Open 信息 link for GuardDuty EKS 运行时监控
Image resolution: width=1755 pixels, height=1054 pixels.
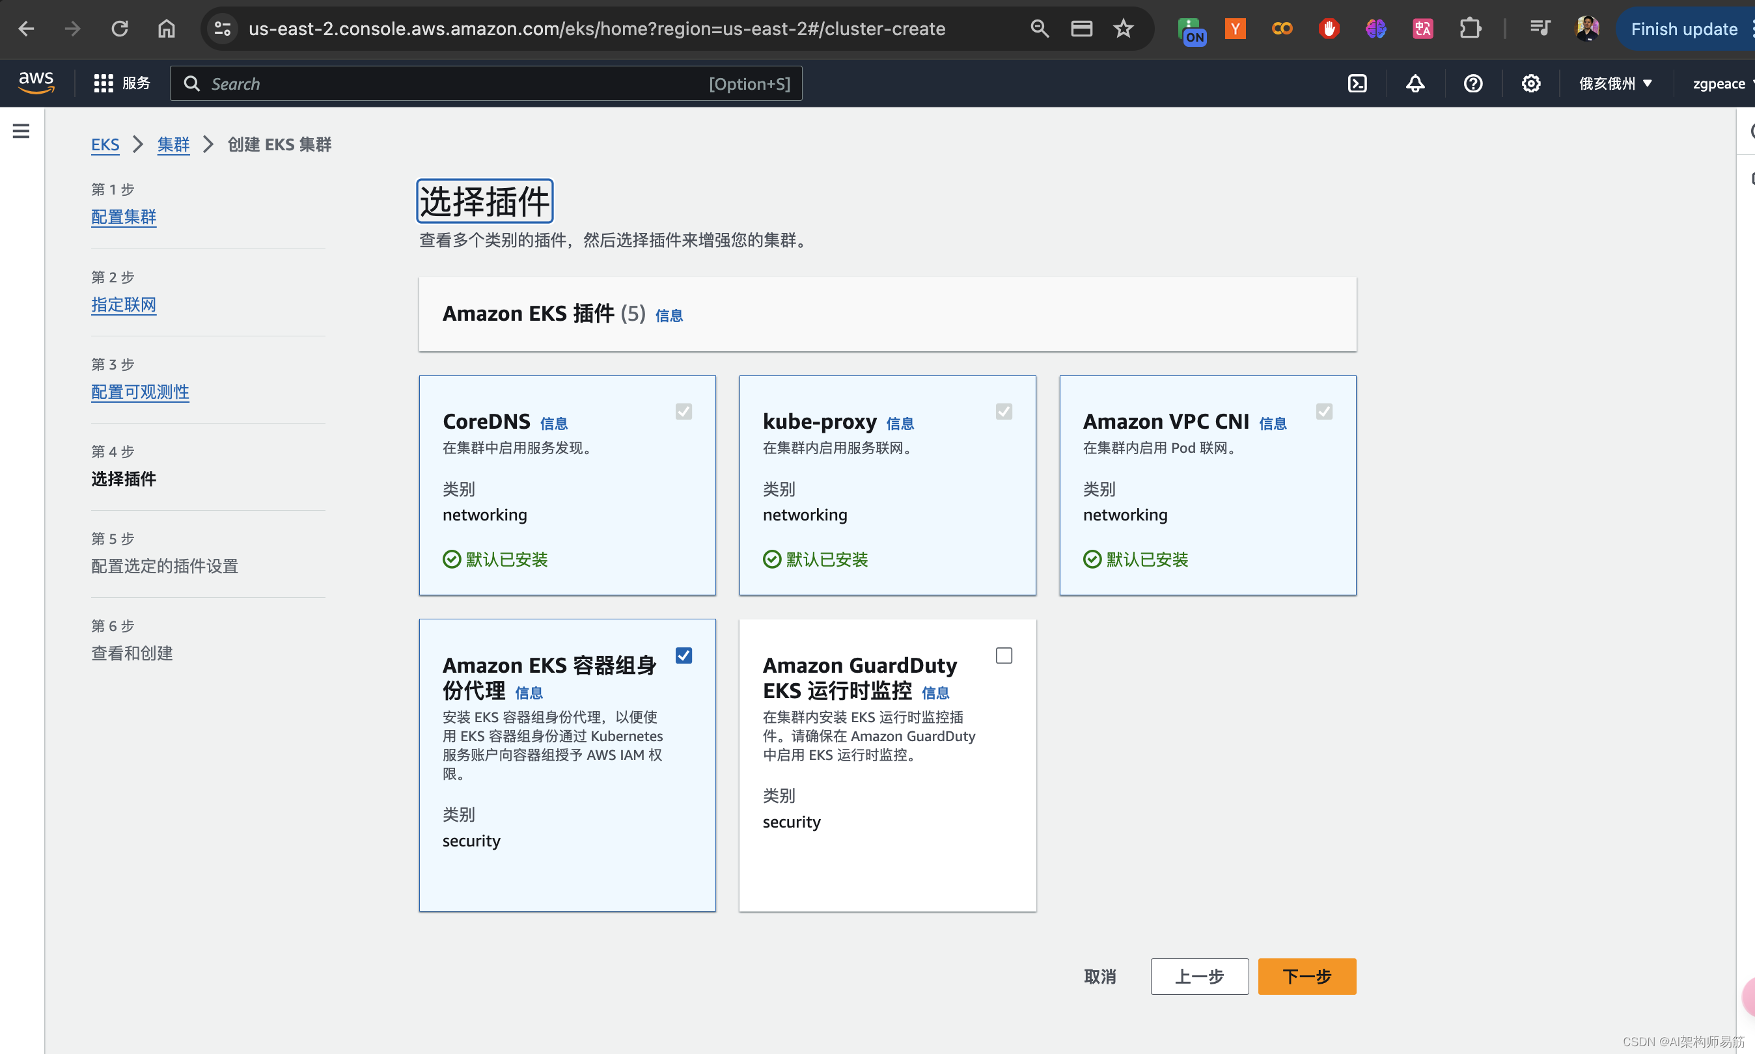tap(935, 692)
